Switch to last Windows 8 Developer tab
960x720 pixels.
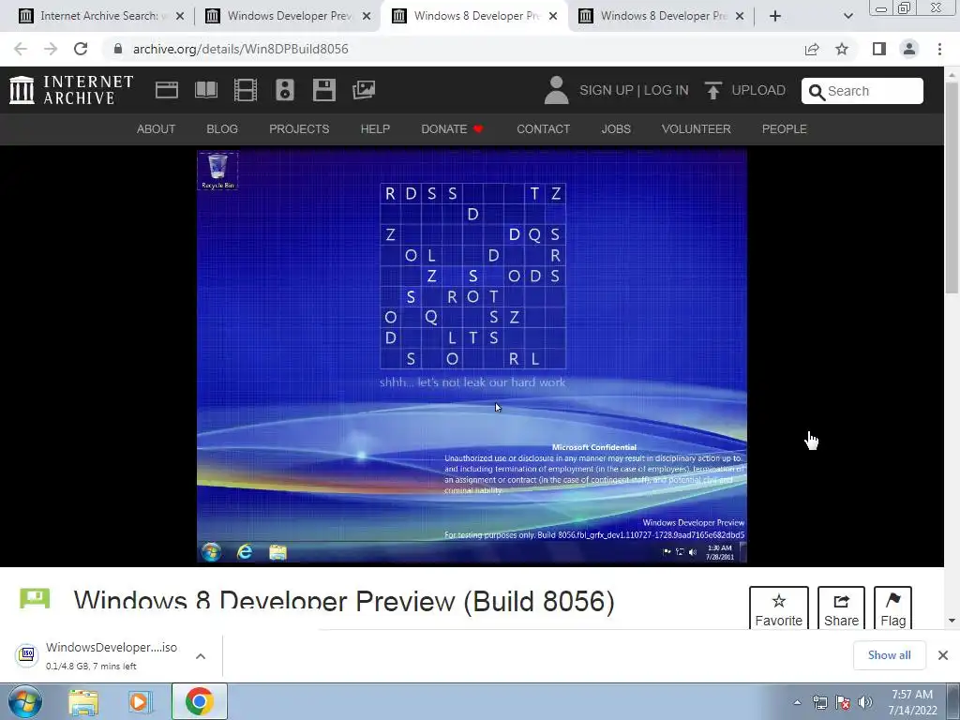pyautogui.click(x=661, y=16)
